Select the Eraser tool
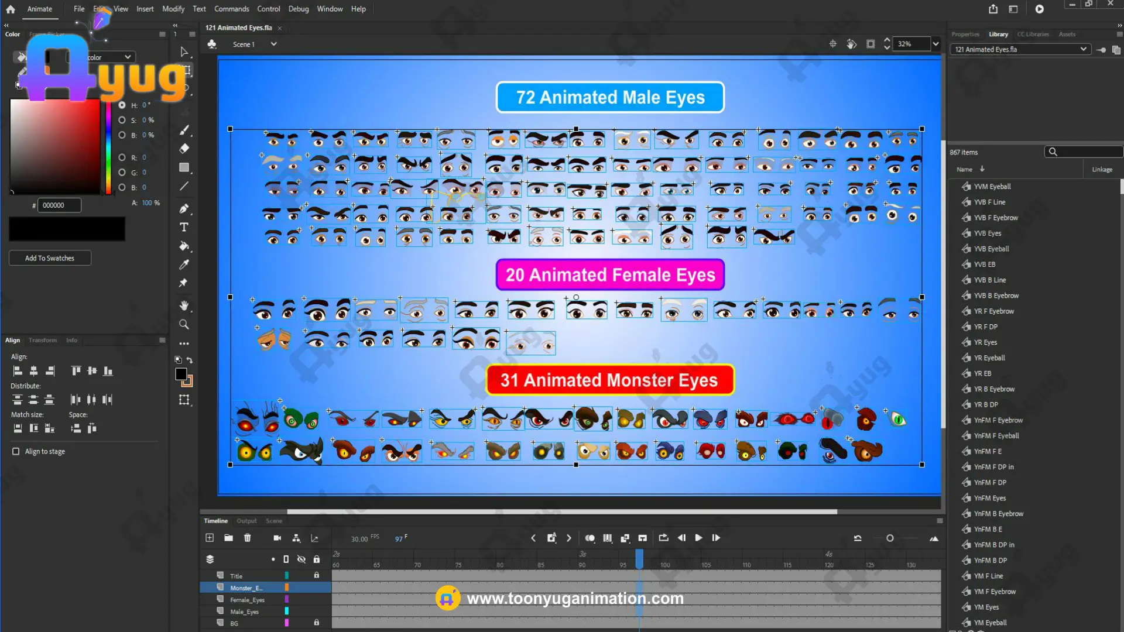 point(184,149)
